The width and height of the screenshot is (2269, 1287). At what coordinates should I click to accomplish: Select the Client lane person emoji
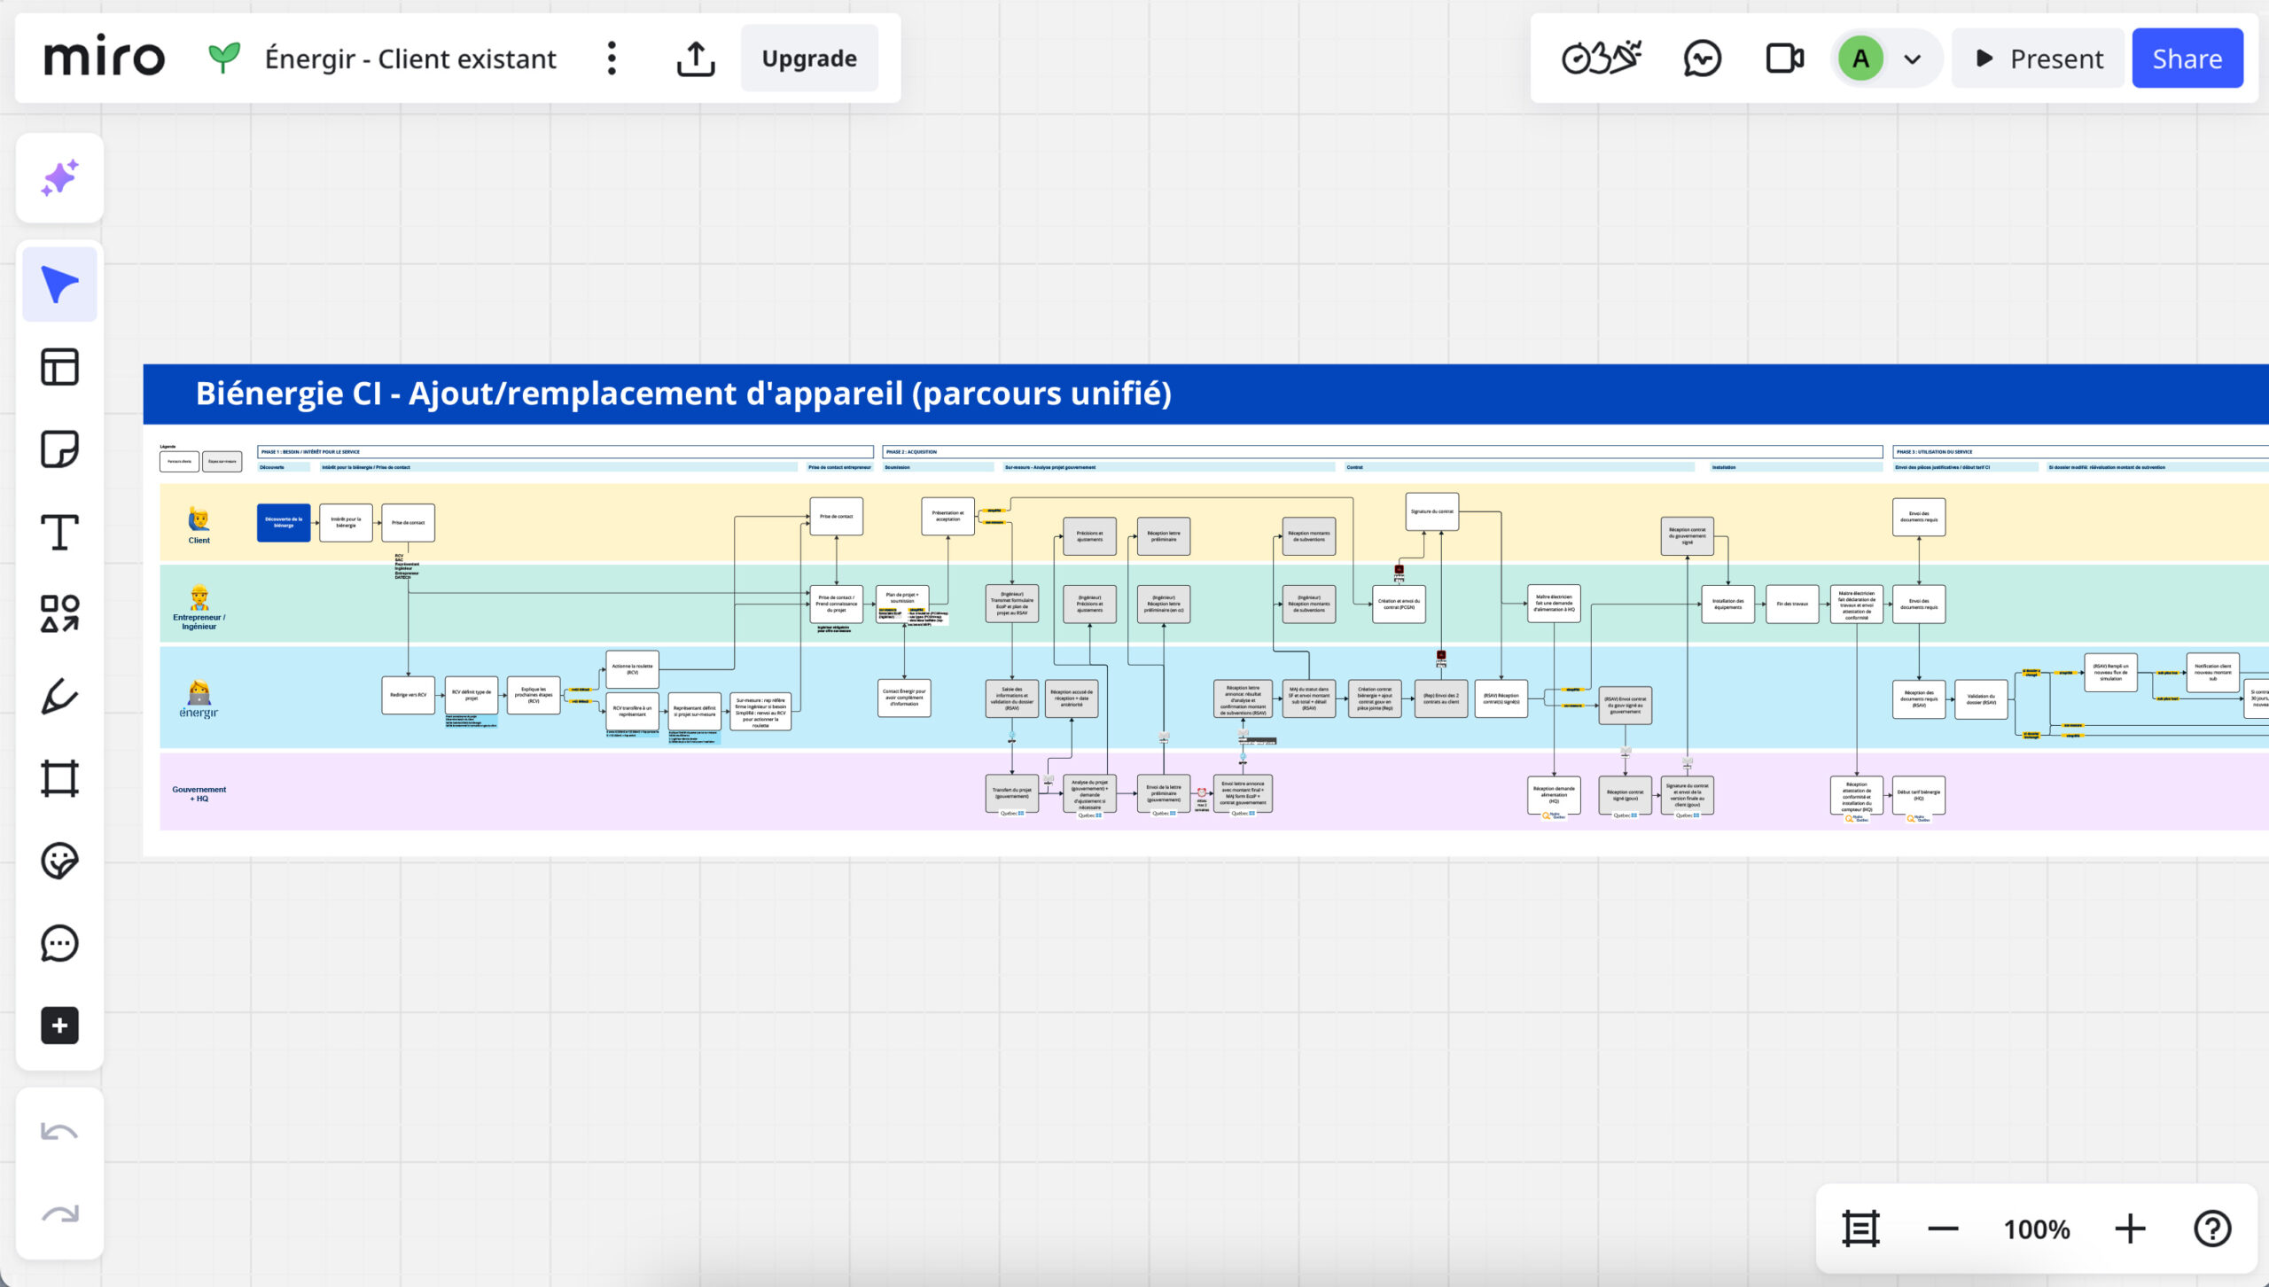click(199, 519)
